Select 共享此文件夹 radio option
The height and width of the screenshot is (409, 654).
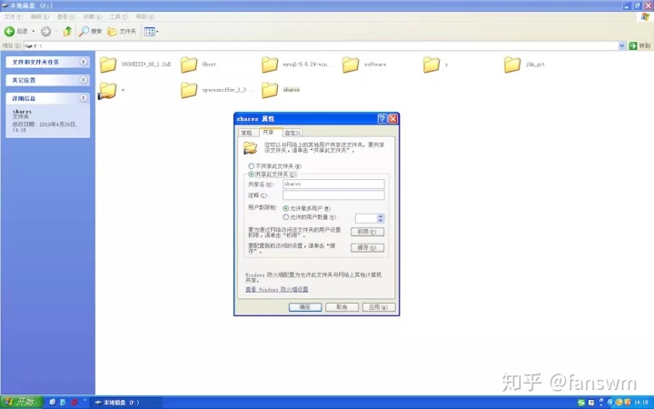[x=251, y=174]
